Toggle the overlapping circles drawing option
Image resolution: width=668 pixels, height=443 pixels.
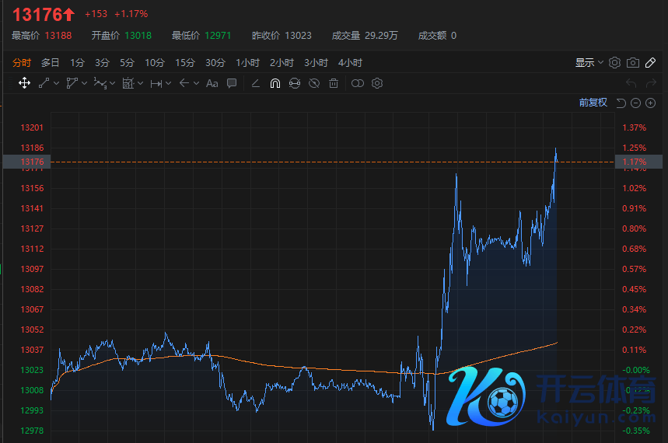pos(357,83)
